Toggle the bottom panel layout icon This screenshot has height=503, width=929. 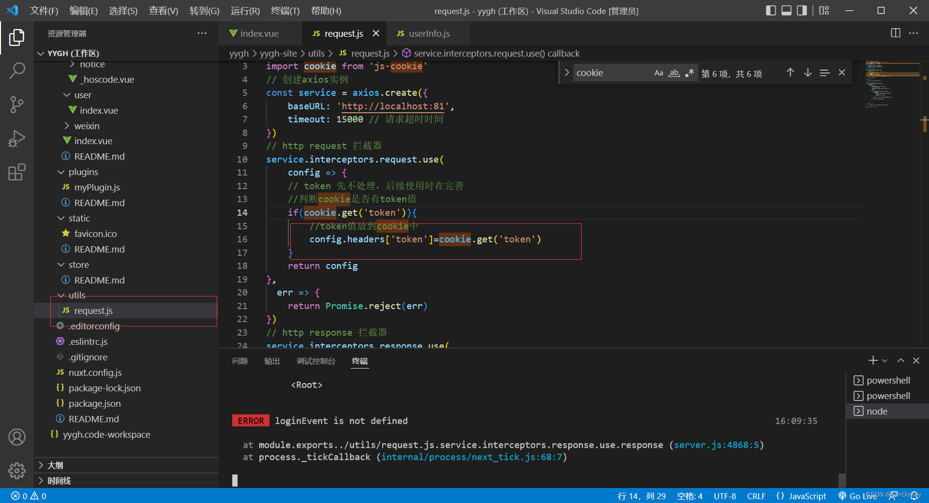pyautogui.click(x=786, y=11)
